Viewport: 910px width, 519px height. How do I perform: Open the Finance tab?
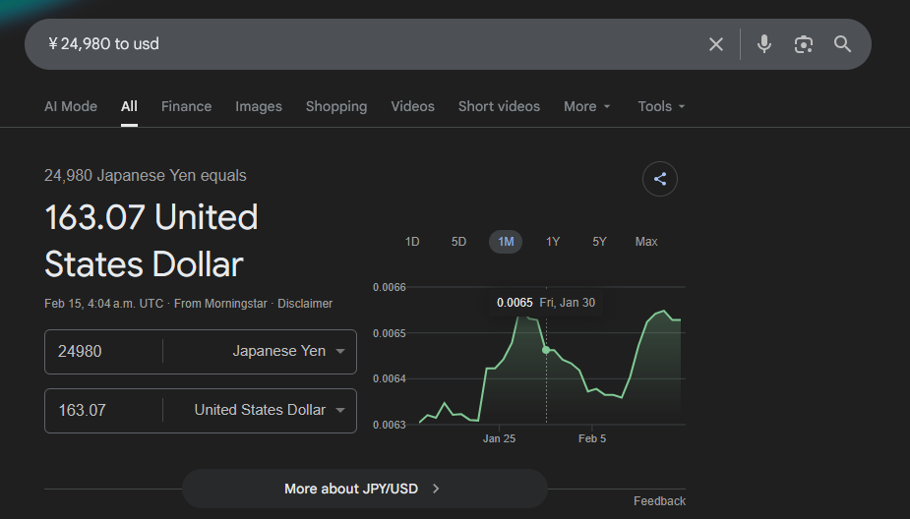pos(186,107)
